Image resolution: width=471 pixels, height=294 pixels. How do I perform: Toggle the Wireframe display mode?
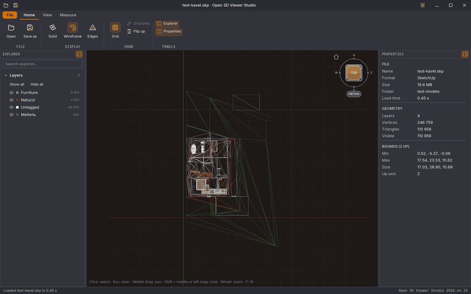[73, 31]
